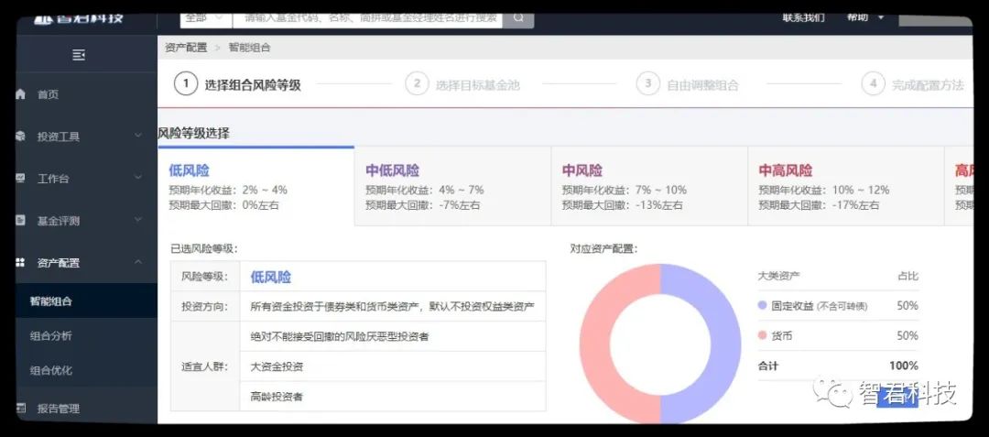This screenshot has width=989, height=437.
Task: Go to 首页 in the sidebar
Action: click(x=48, y=94)
